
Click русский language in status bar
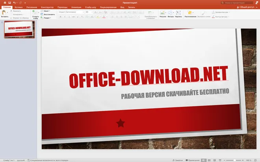[x=21, y=160]
